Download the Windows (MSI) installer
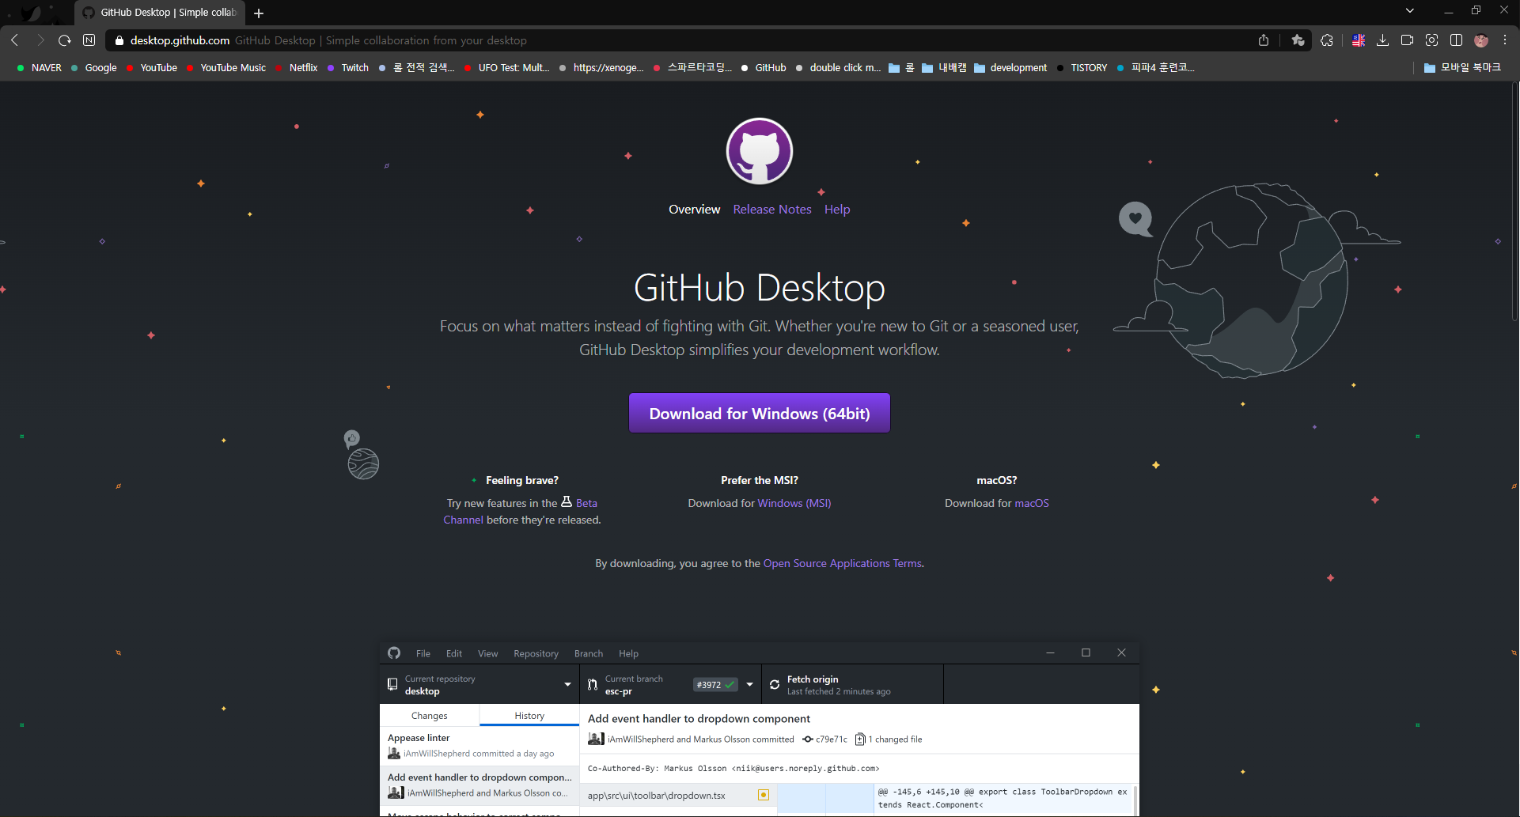This screenshot has width=1520, height=817. [794, 503]
